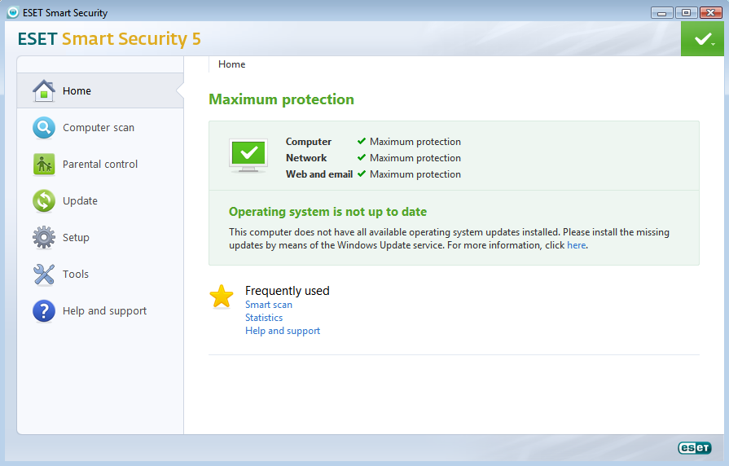729x466 pixels.
Task: Open the Setup section label
Action: 76,238
